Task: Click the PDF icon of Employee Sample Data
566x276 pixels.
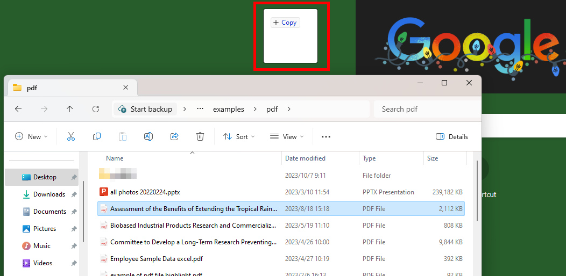Action: click(x=104, y=259)
